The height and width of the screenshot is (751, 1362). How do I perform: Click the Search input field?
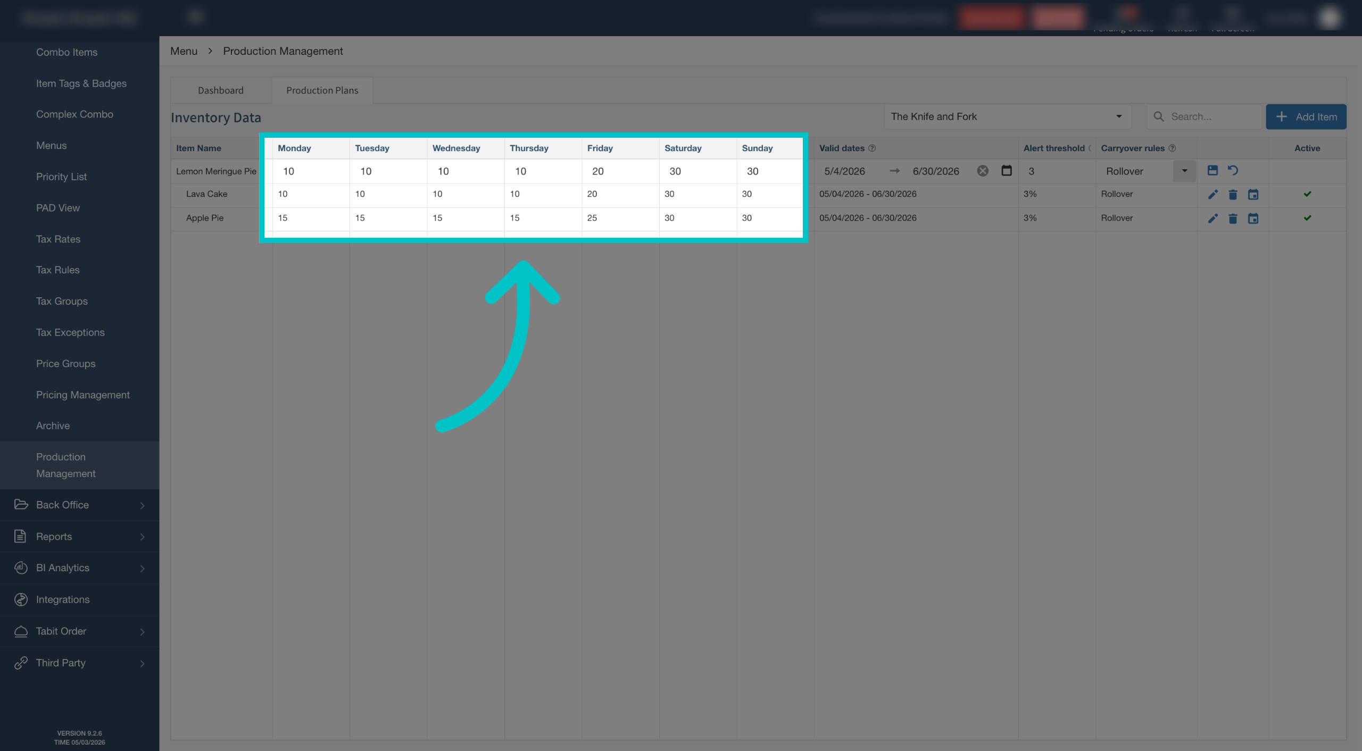[x=1204, y=116]
